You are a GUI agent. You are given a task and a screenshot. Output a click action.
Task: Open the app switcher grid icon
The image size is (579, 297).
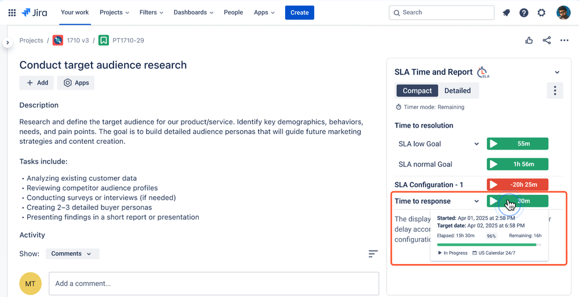coord(12,13)
